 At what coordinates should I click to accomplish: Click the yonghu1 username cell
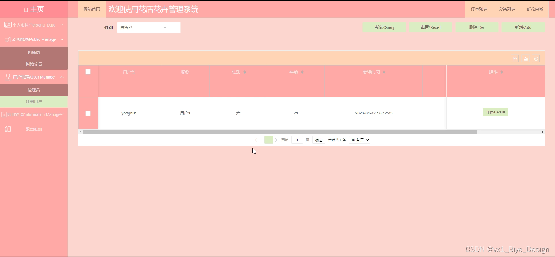point(129,113)
